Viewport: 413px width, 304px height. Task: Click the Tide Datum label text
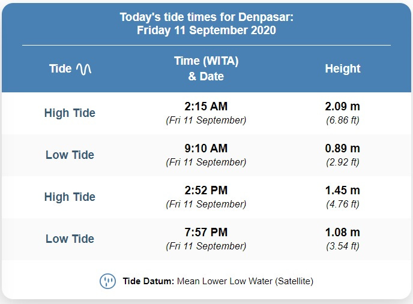pyautogui.click(x=148, y=281)
